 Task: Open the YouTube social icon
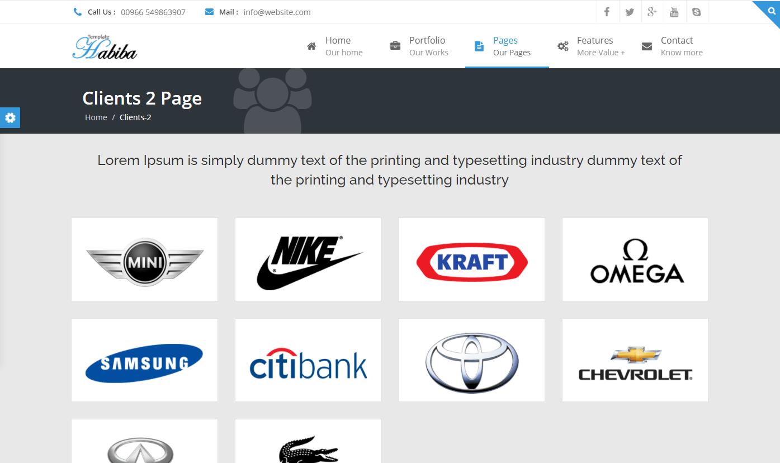[x=674, y=12]
